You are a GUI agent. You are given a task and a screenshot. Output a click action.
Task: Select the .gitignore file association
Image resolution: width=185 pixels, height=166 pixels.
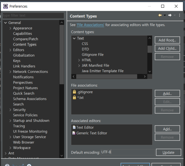[x=85, y=92]
